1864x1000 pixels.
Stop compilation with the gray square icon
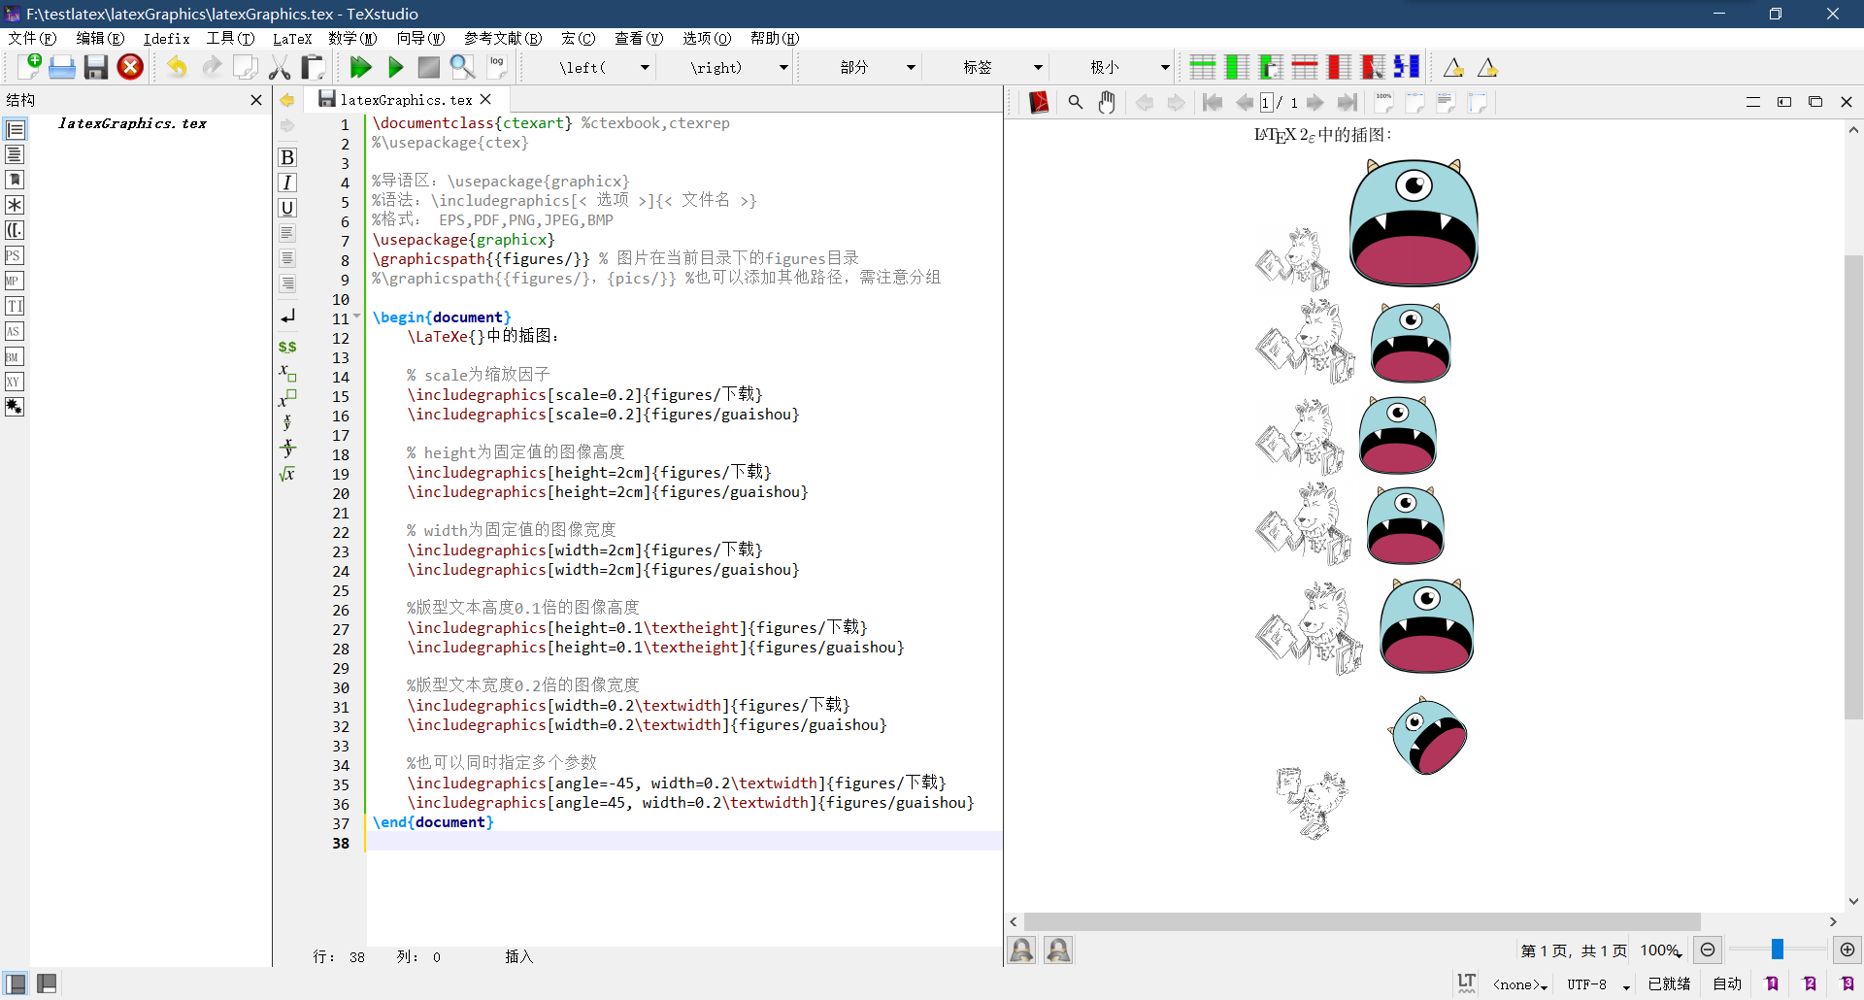tap(428, 67)
